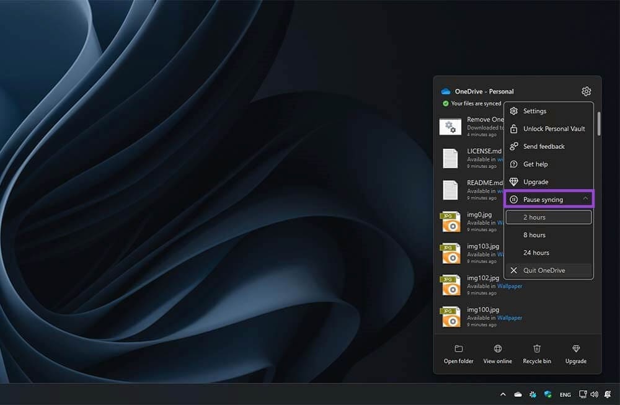Click the diamond icon next to Upgrade menu item

coord(513,182)
